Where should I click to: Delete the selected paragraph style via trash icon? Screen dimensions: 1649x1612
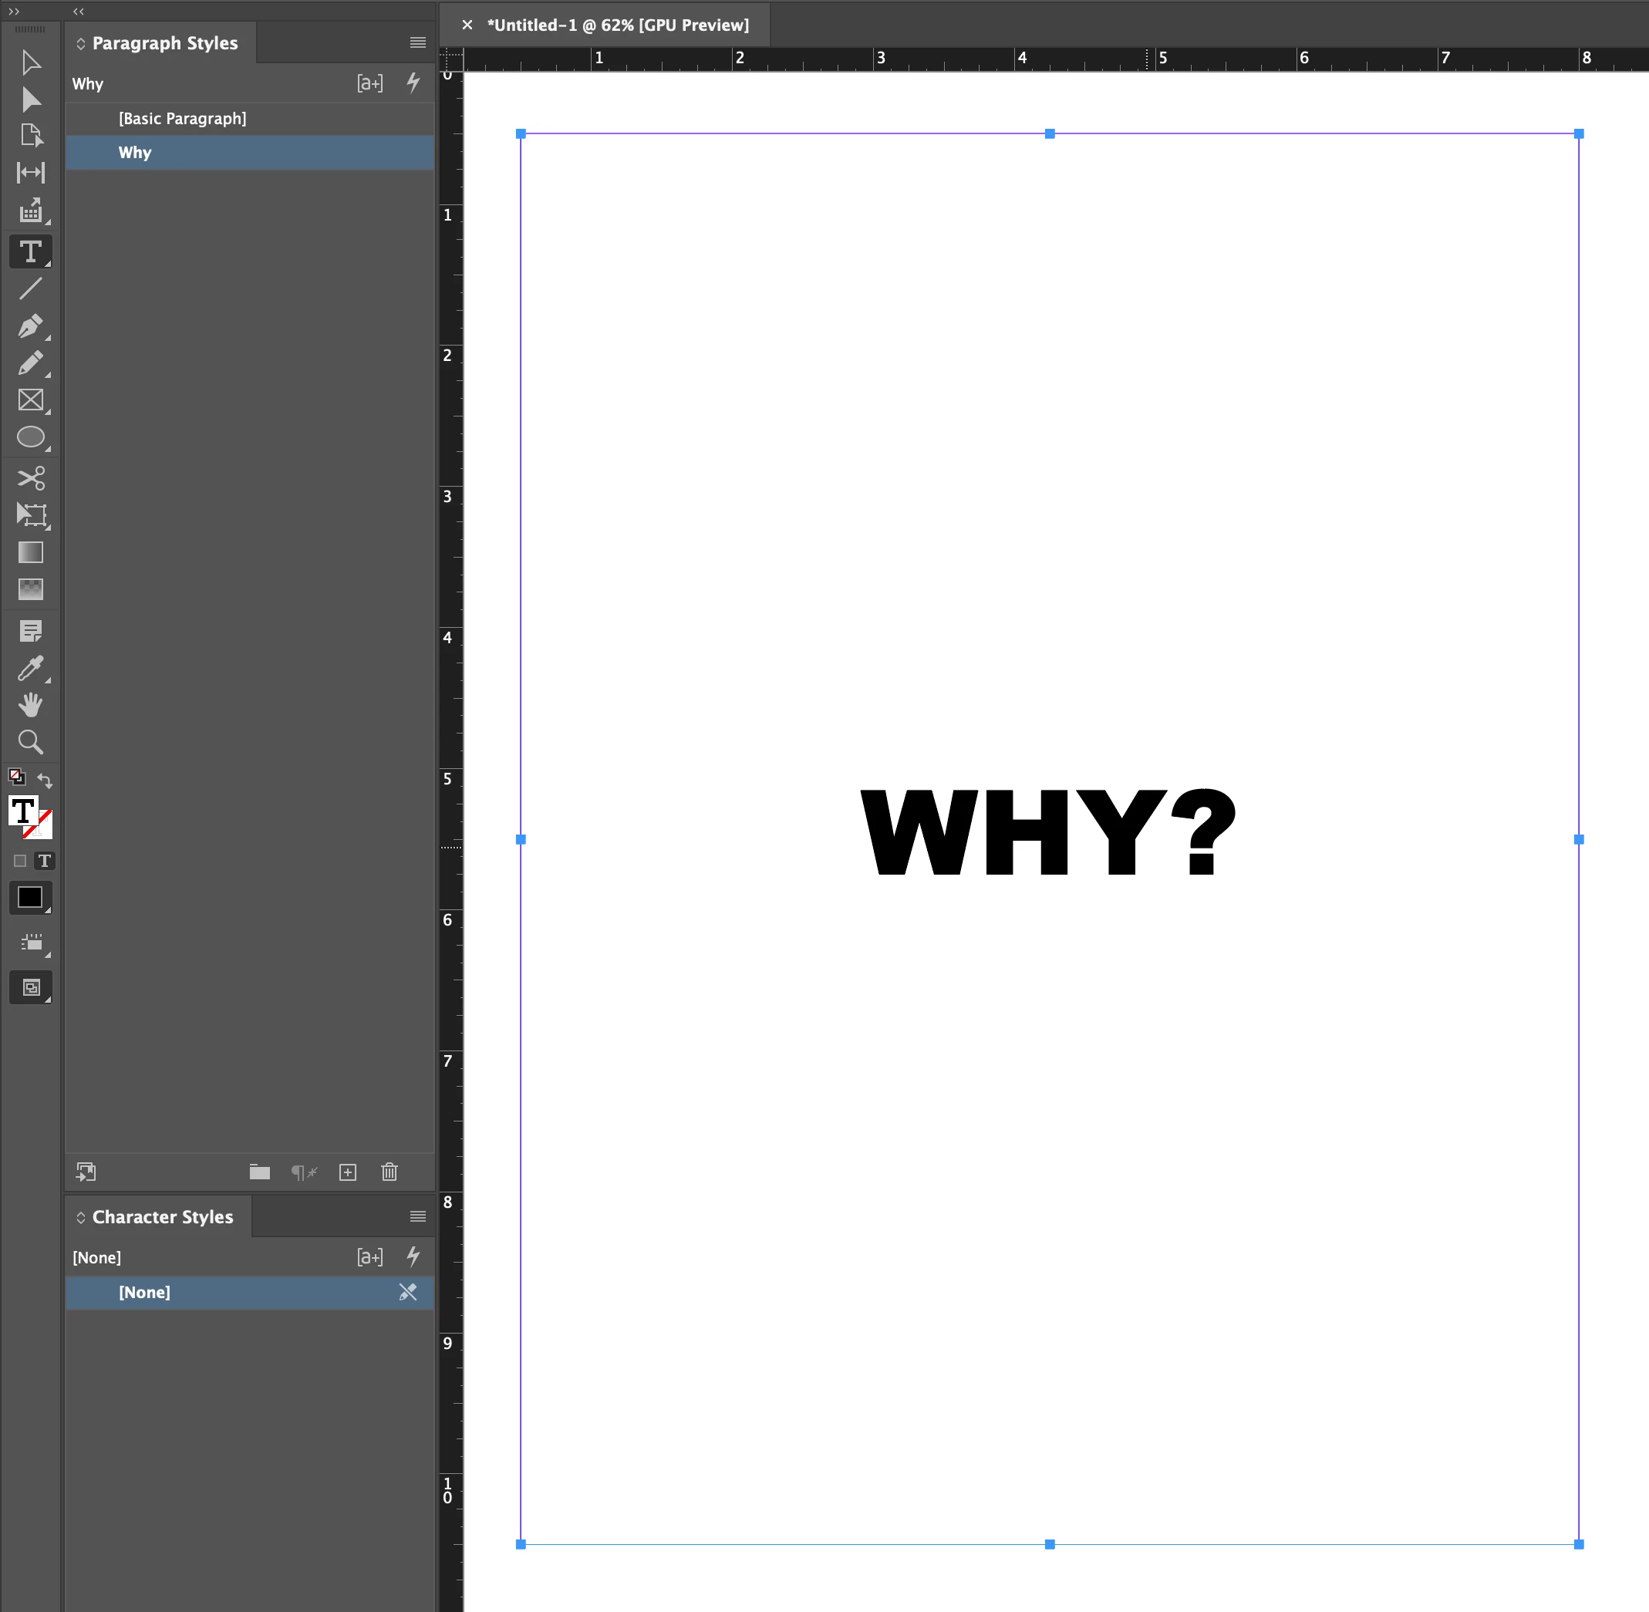coord(389,1172)
